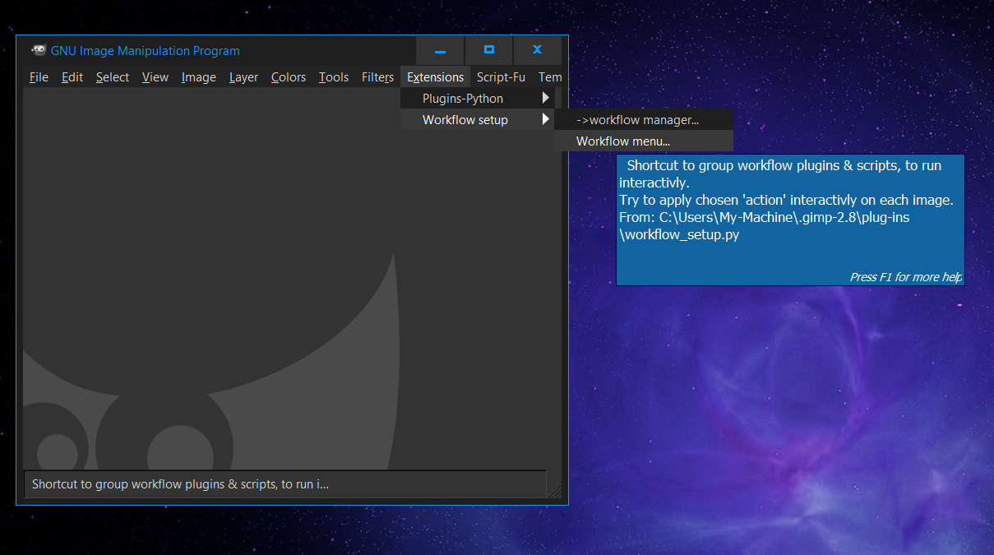Open the Script-Fu menu
The image size is (994, 555).
coord(501,77)
